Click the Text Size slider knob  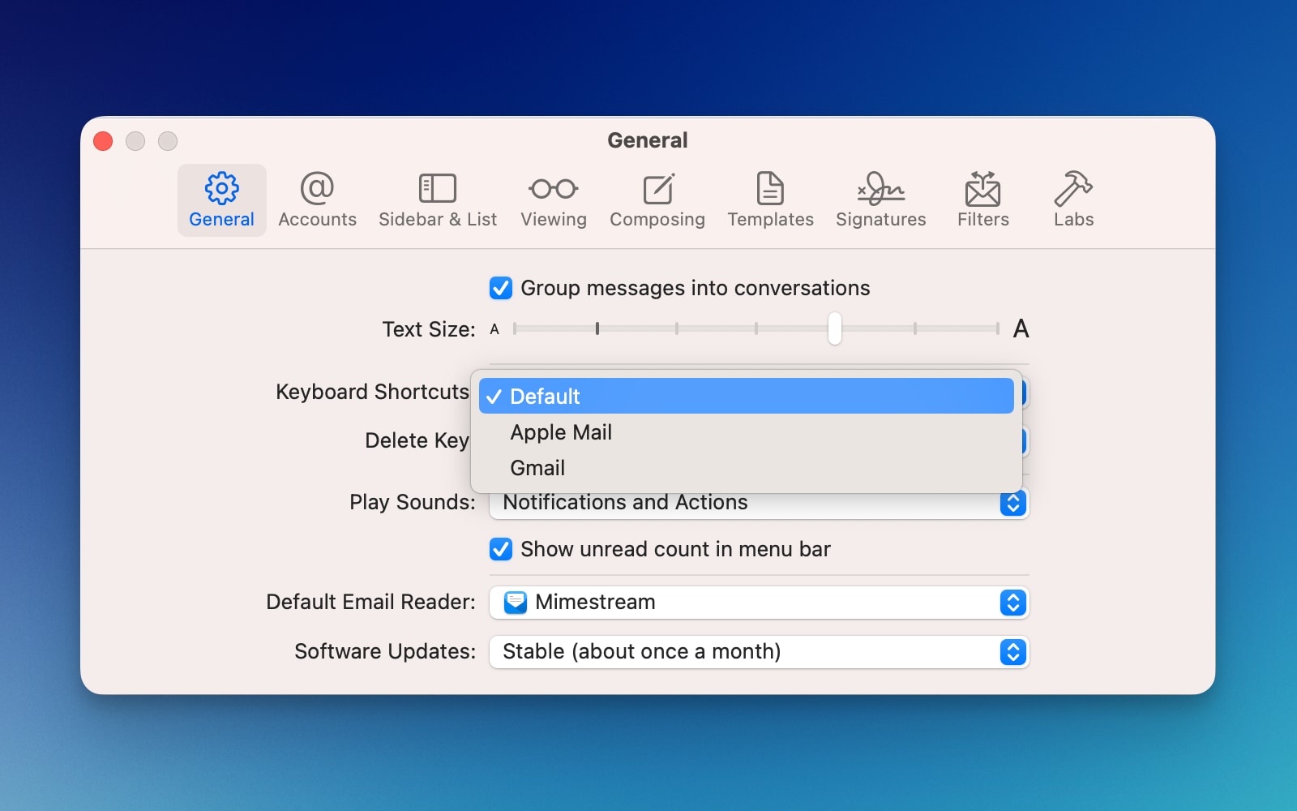coord(835,328)
